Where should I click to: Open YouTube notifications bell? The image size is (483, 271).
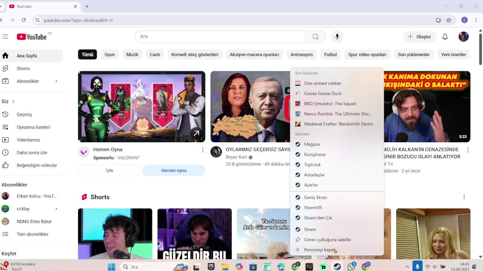coord(445,37)
